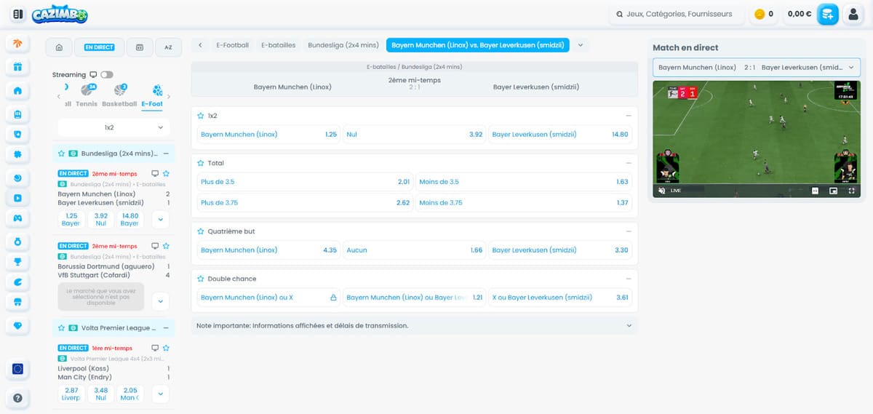Star the Quatrième but market

[x=201, y=231]
